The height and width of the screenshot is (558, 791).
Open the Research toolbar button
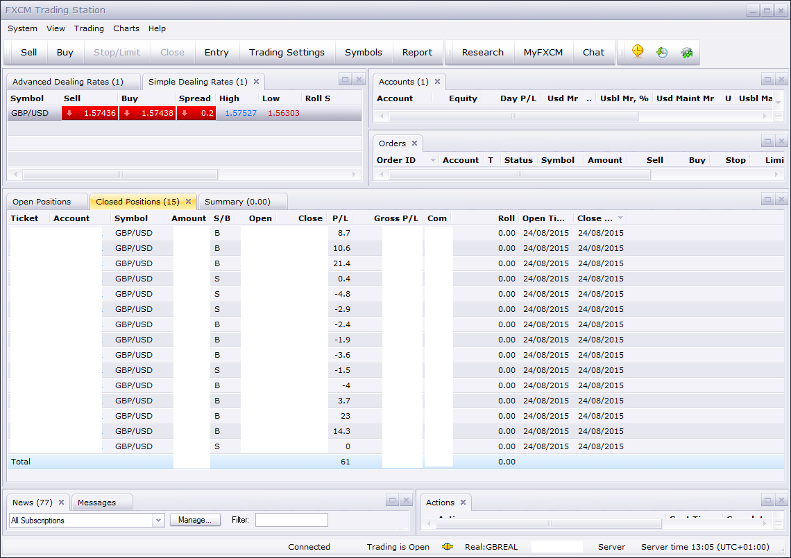click(483, 53)
